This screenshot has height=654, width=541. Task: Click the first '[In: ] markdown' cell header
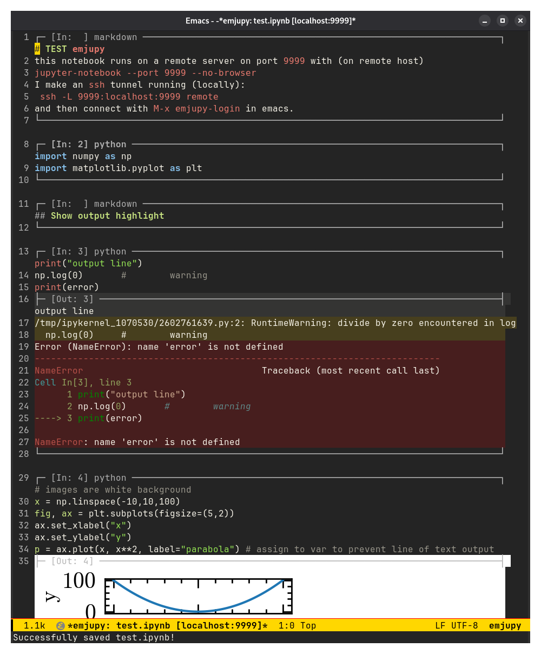pos(94,37)
